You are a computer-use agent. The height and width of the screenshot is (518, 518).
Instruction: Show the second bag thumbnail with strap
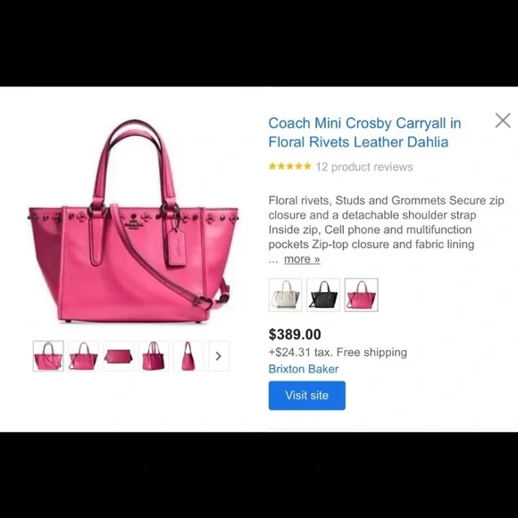pyautogui.click(x=83, y=356)
